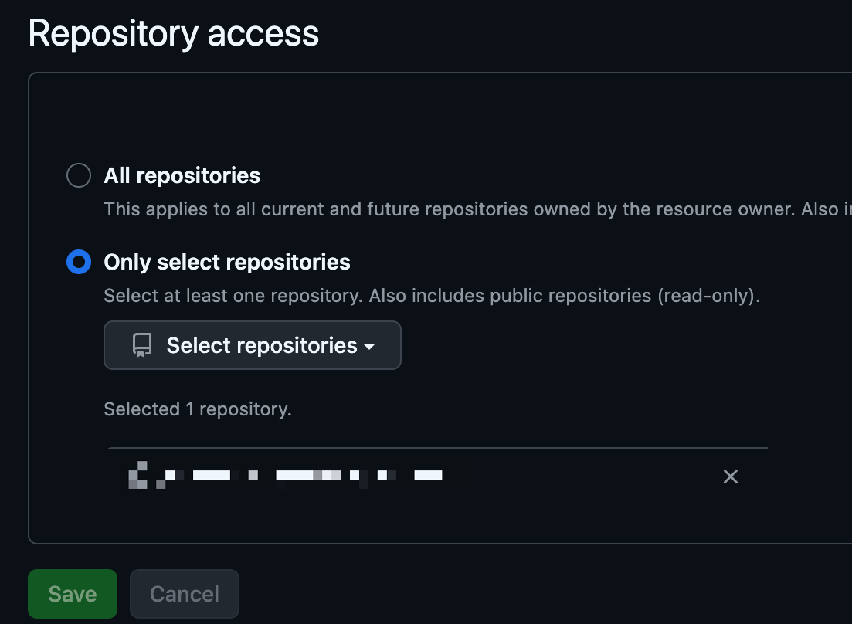Click the "Repository access" heading
Viewport: 852px width, 624px height.
174,34
